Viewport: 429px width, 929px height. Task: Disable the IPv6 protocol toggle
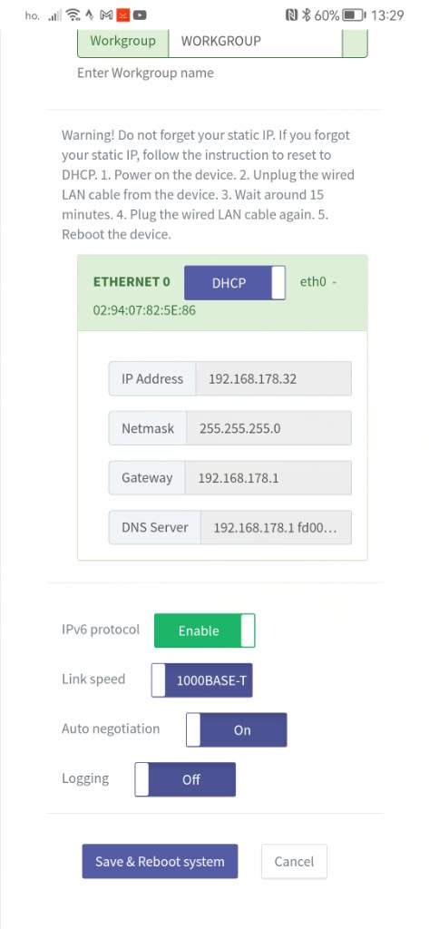204,631
